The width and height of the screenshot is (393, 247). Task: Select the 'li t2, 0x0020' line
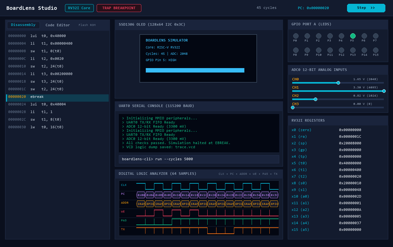(57, 59)
